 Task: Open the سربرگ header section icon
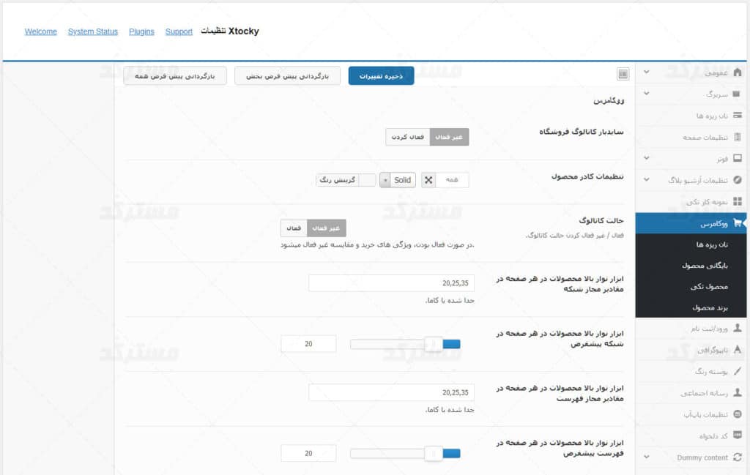click(737, 94)
